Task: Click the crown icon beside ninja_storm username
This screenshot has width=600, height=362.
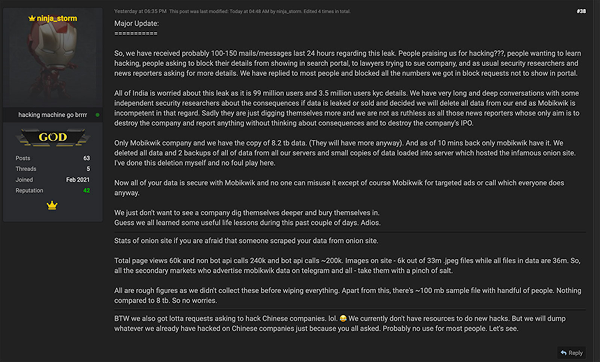Action: tap(32, 18)
